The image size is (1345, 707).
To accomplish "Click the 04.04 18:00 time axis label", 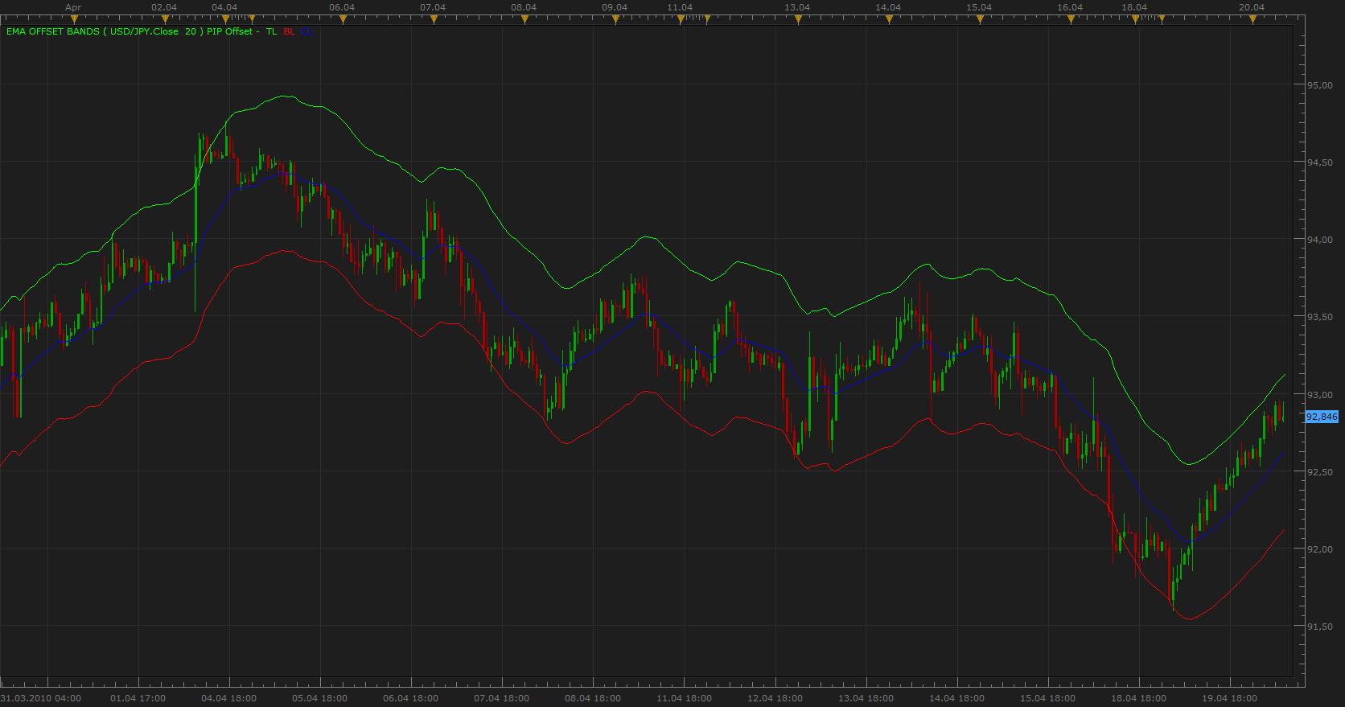I will pos(228,698).
